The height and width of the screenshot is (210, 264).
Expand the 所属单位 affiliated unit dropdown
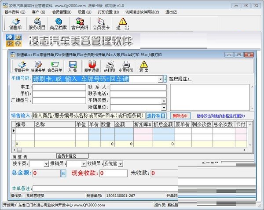pos(164,108)
